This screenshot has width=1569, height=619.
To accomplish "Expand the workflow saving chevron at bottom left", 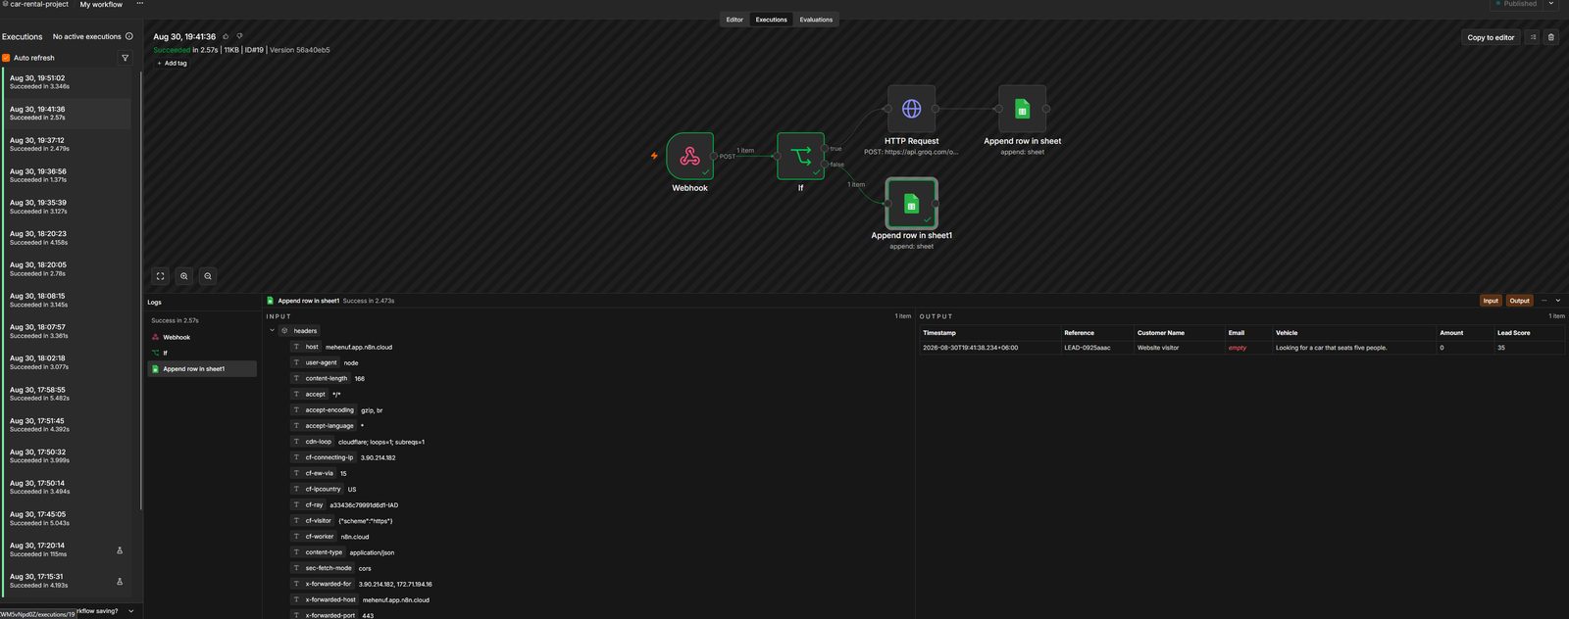I will (131, 611).
